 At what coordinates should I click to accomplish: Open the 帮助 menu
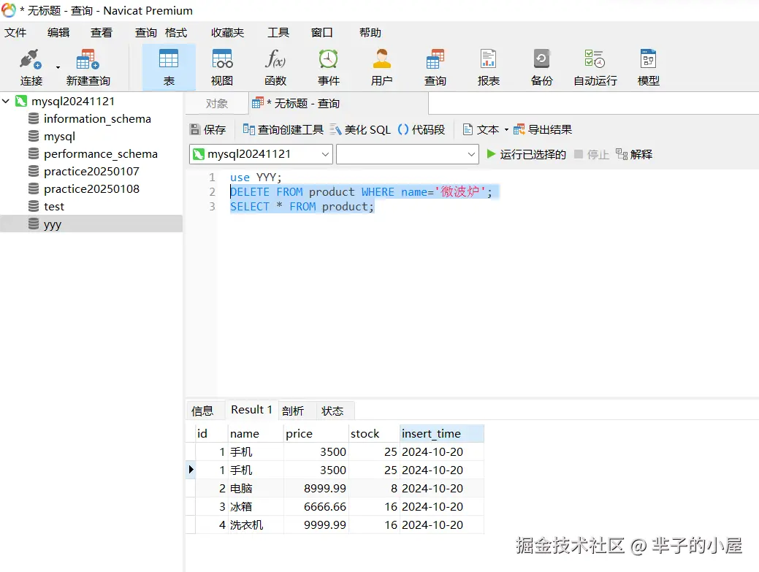(370, 32)
